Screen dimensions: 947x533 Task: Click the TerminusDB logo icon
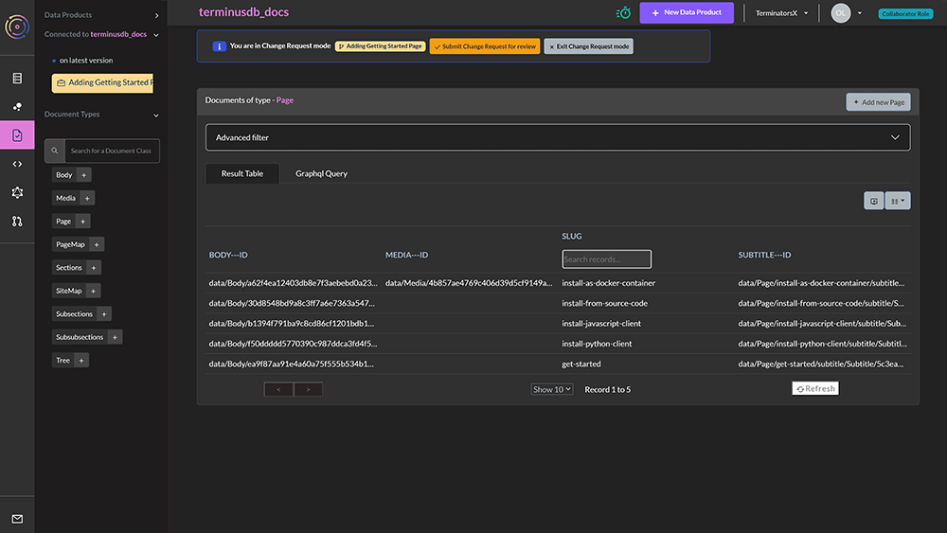click(17, 27)
